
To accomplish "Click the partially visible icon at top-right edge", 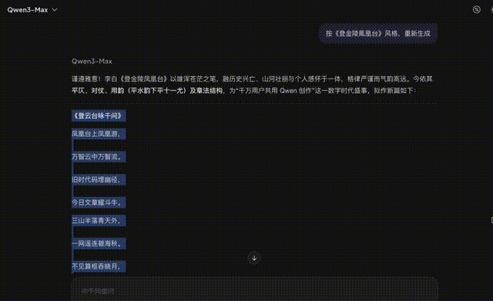I will click(x=491, y=10).
